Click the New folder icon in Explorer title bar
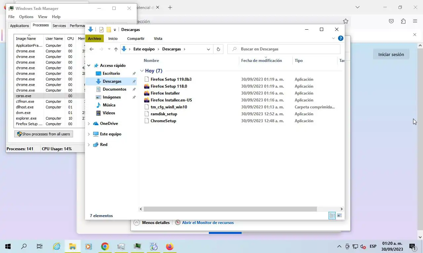Viewport: 423px width, 253px height. [109, 30]
